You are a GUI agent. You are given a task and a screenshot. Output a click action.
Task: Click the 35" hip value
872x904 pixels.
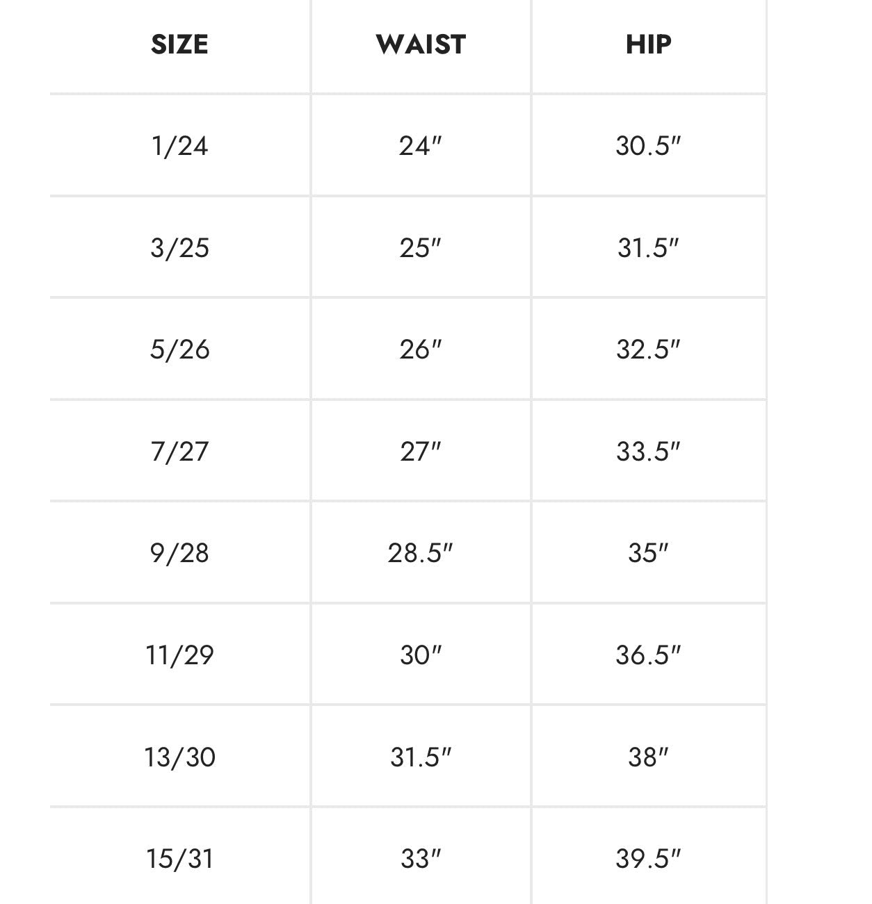648,553
